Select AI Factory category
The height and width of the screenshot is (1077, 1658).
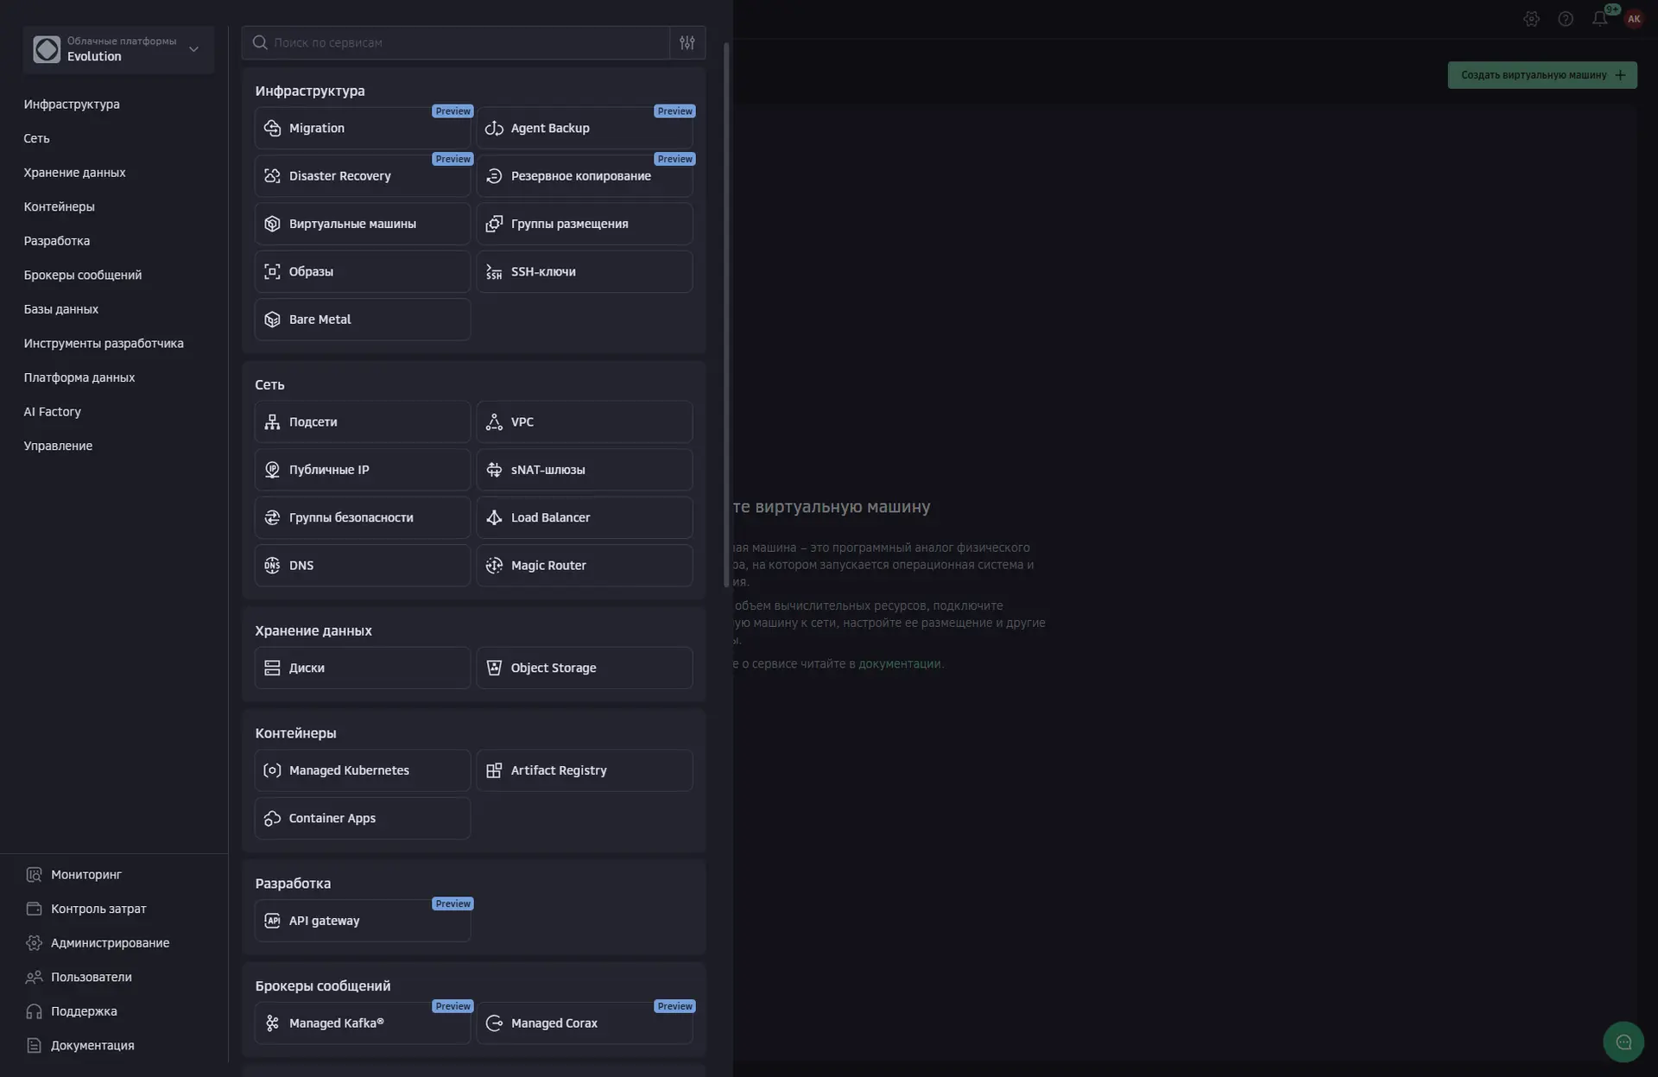pos(53,412)
